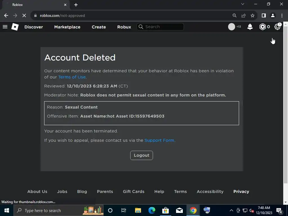Click the user avatar circle
The image size is (288, 216).
coord(231,27)
